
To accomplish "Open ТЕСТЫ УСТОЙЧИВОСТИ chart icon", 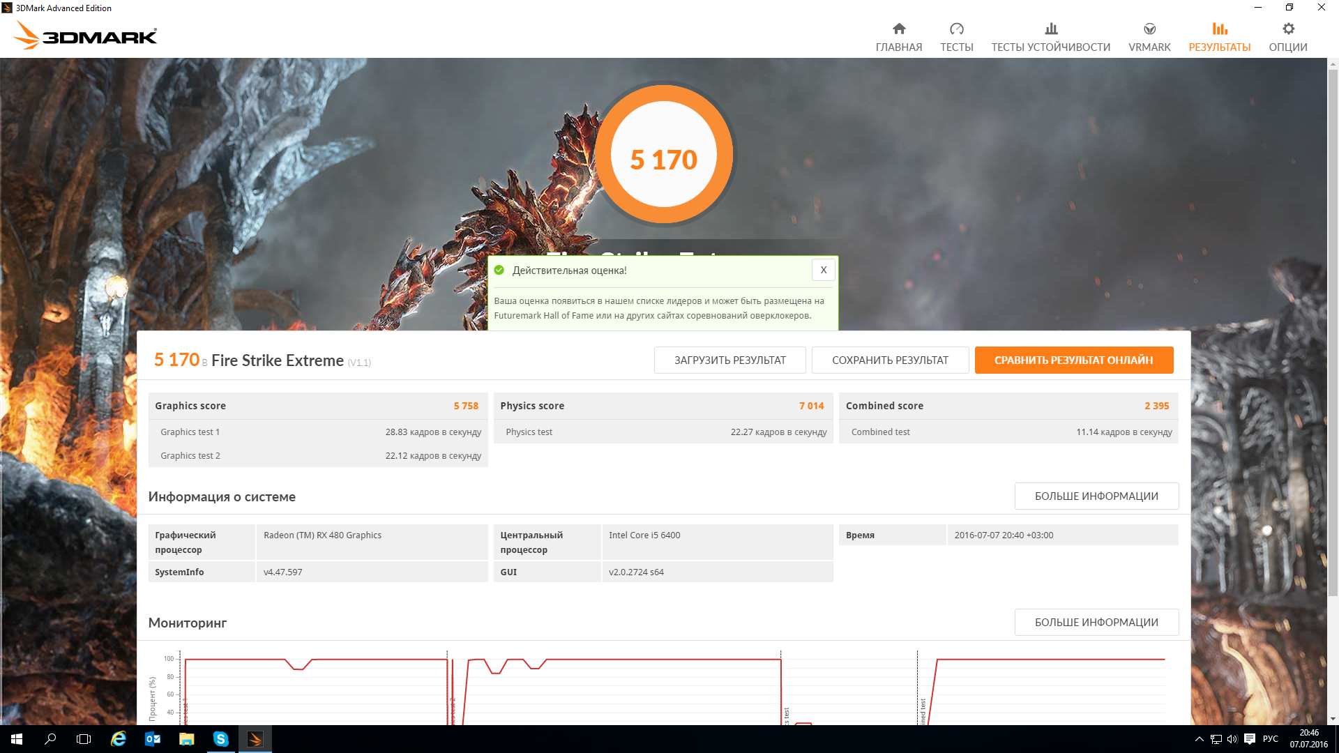I will [x=1051, y=29].
